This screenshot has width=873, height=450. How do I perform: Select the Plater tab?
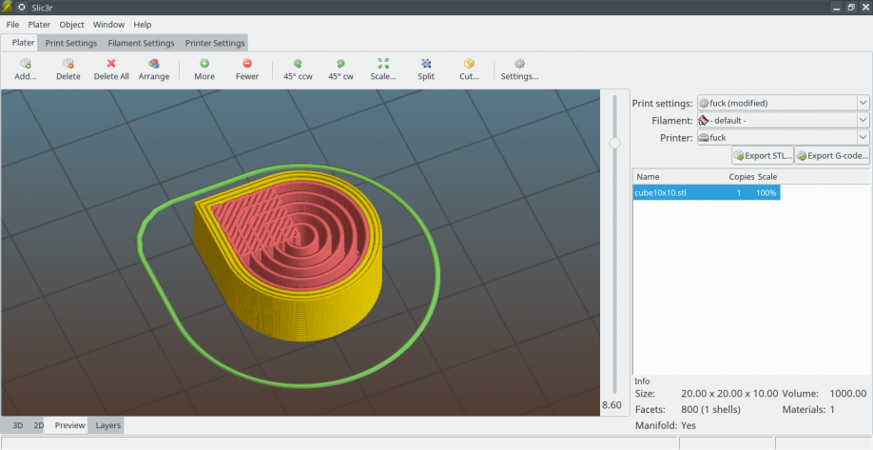(x=23, y=42)
